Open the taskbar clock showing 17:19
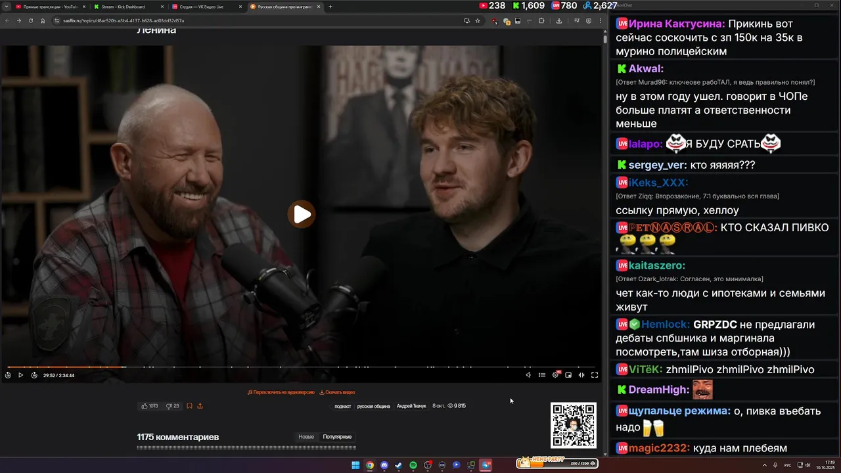The height and width of the screenshot is (473, 841). pos(825,465)
